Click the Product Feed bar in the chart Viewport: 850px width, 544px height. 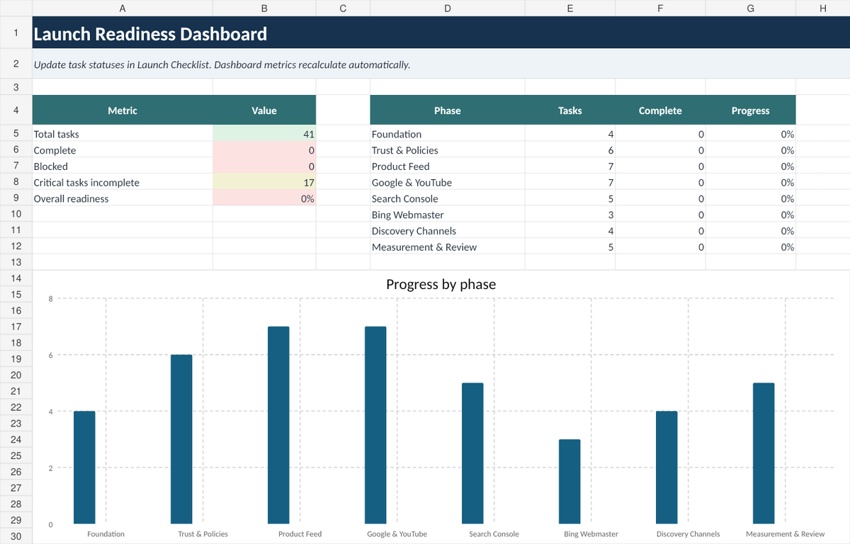click(x=278, y=425)
